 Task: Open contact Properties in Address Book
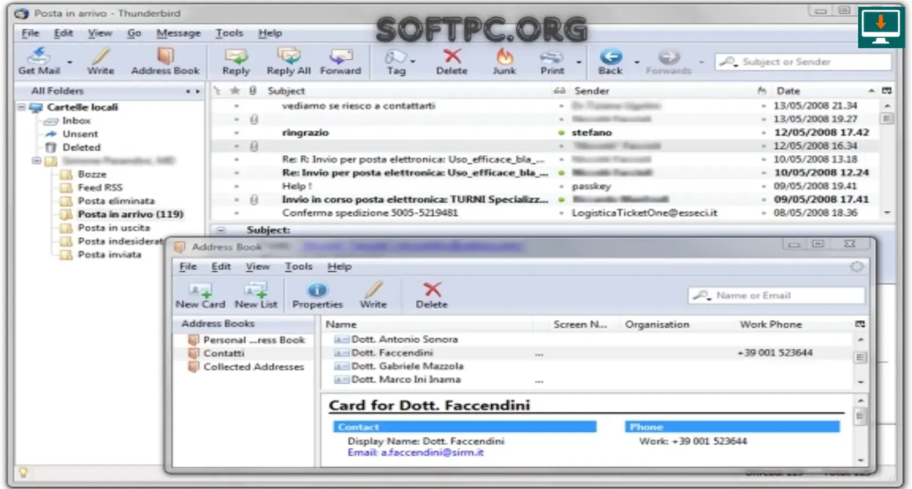coord(317,290)
